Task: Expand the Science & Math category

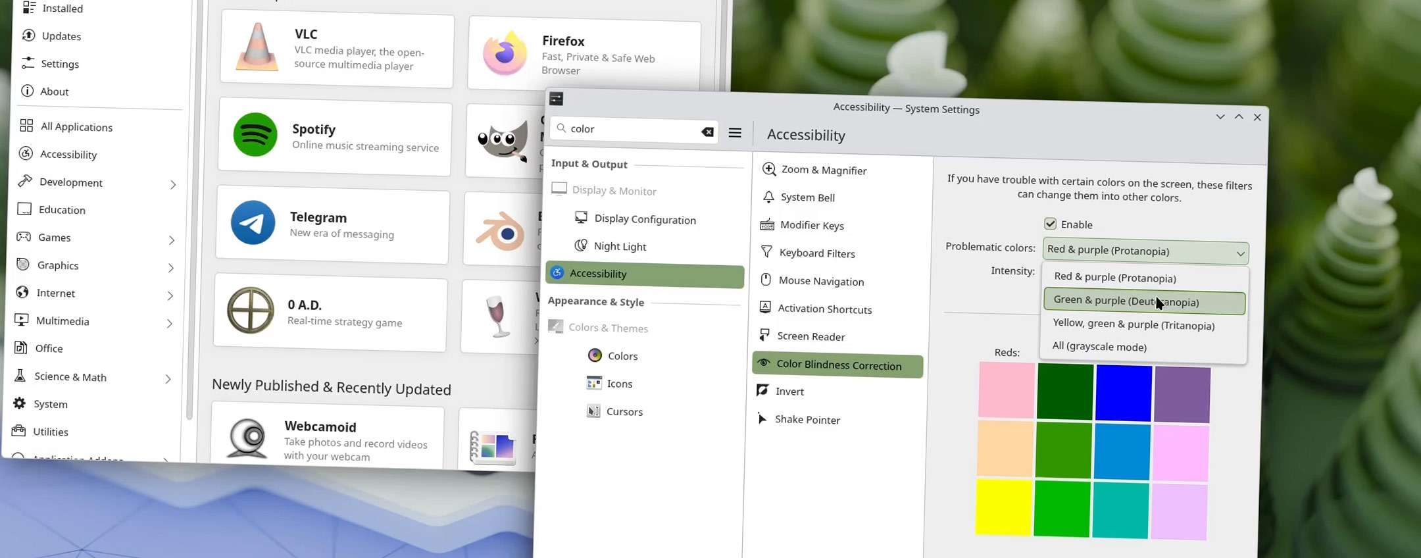Action: 168,379
